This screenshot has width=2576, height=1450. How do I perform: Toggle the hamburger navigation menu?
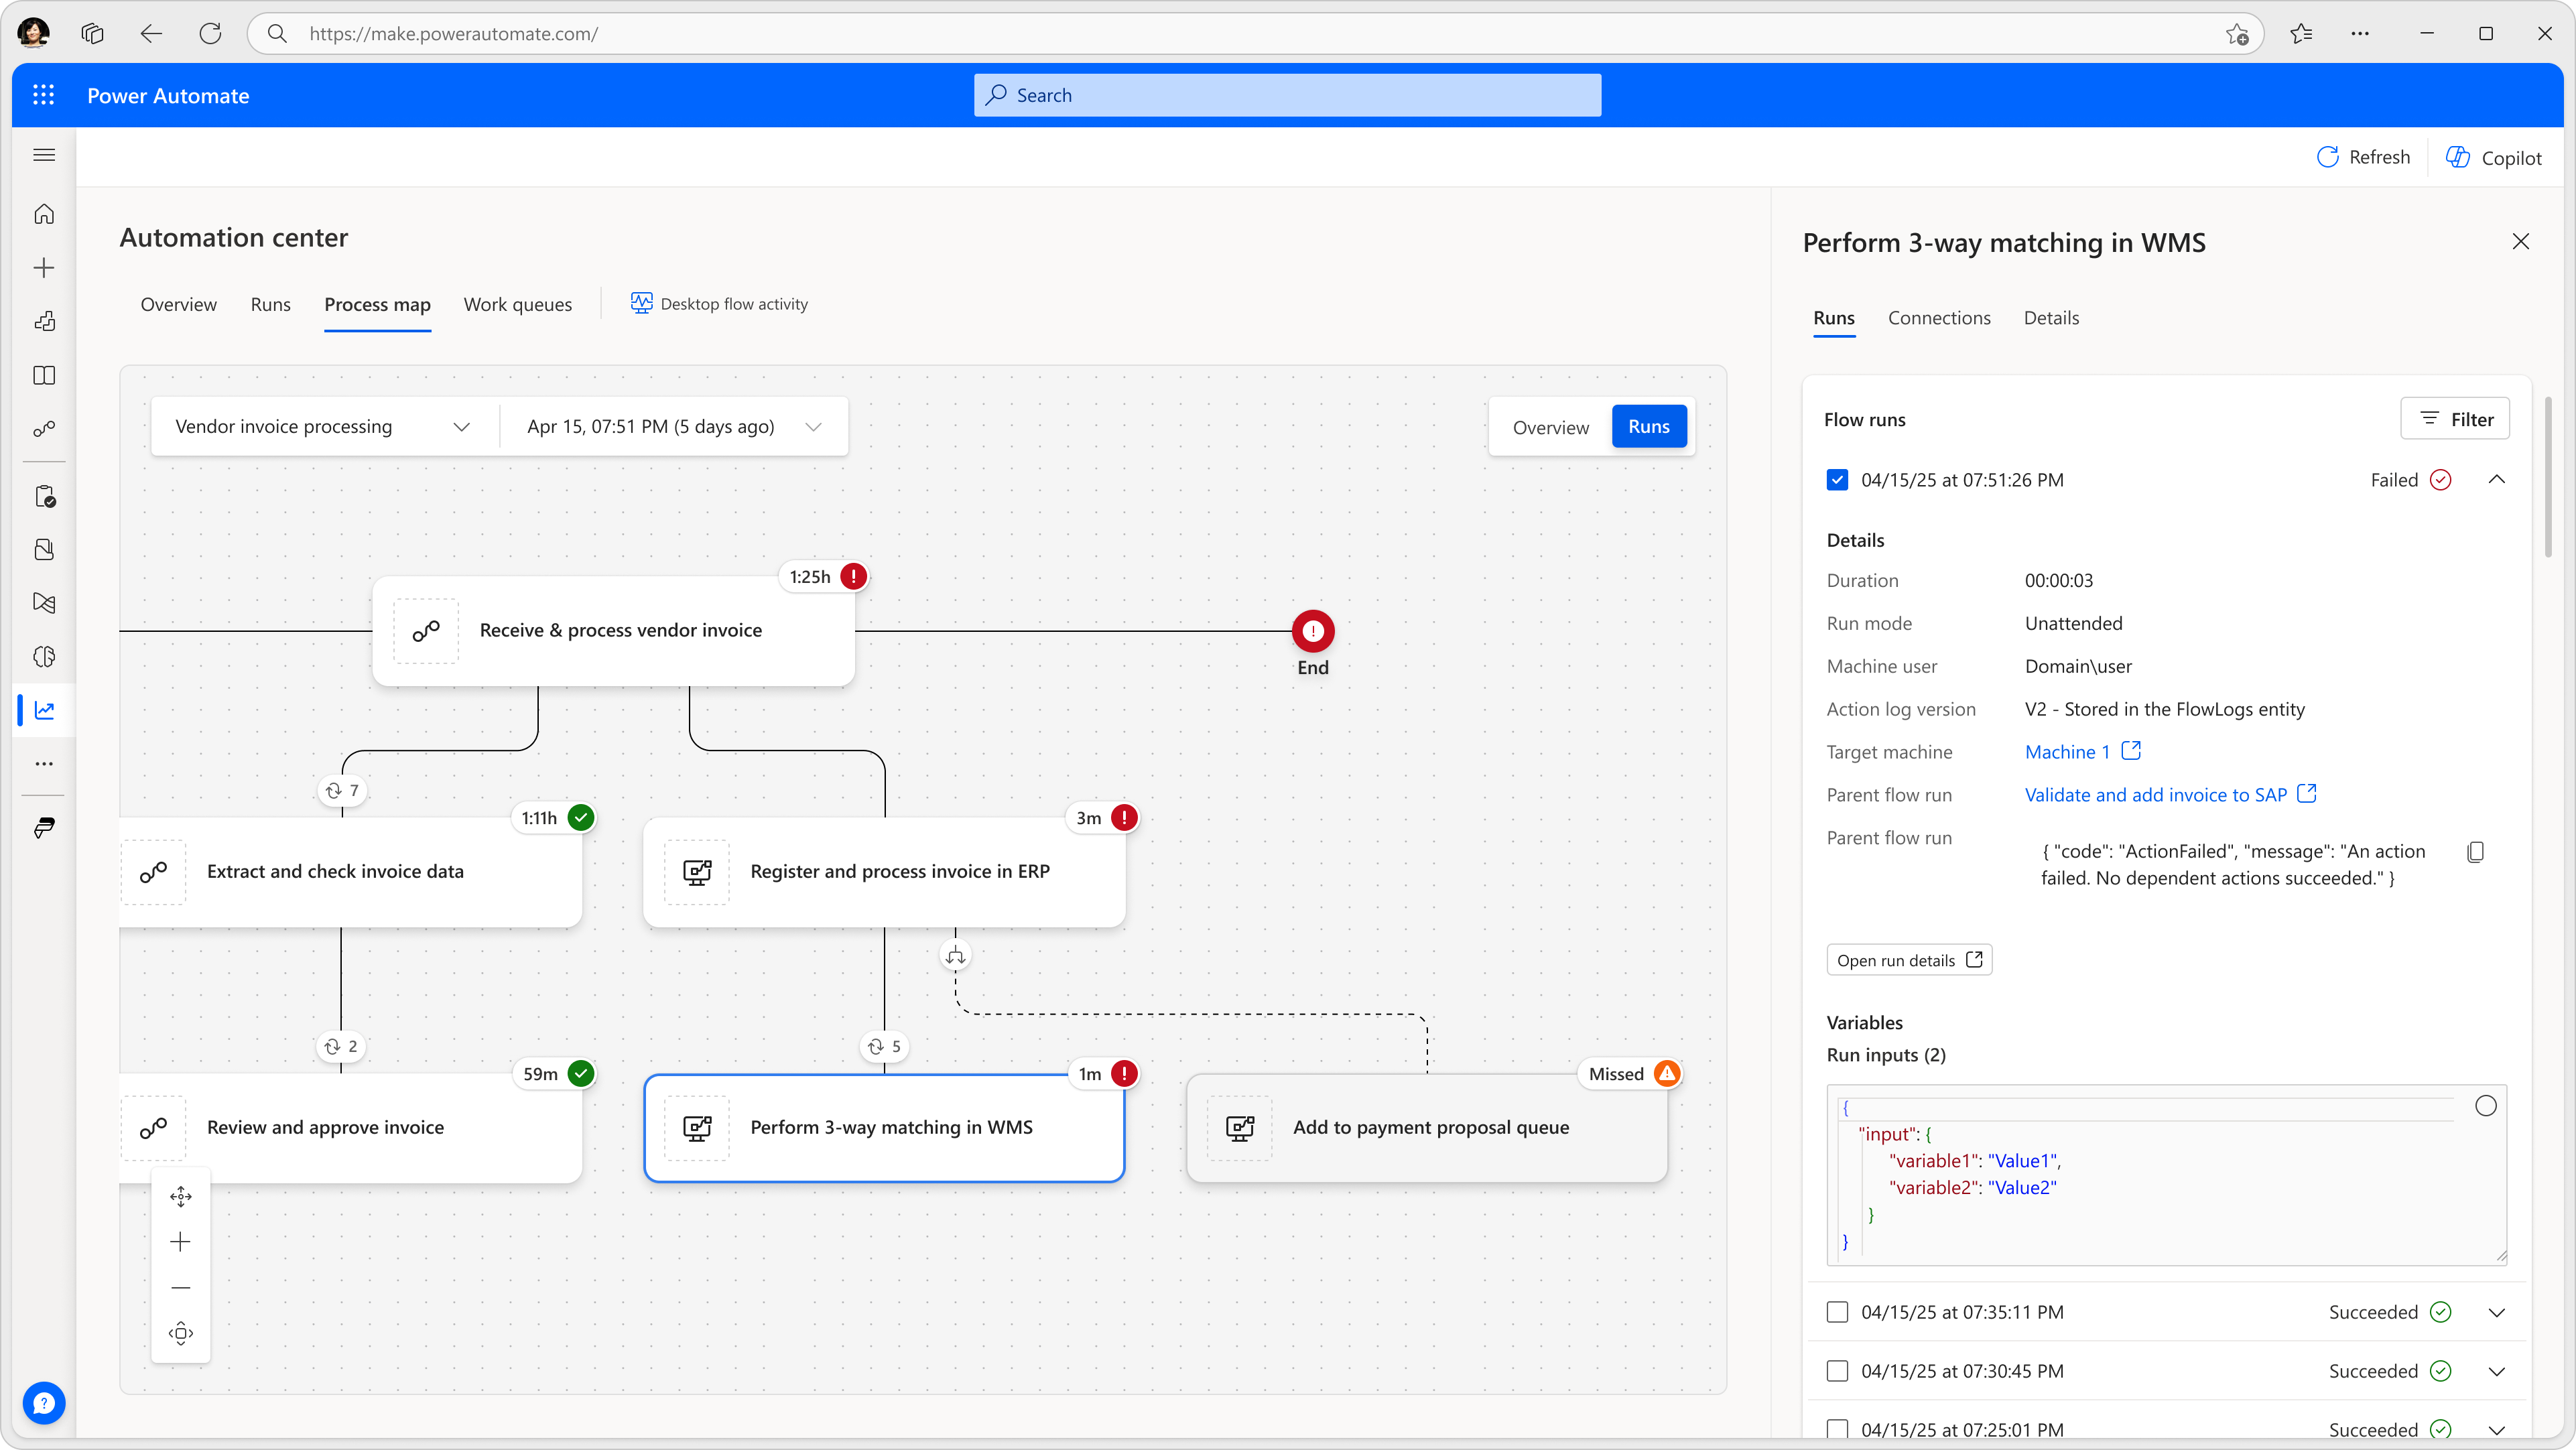(44, 155)
